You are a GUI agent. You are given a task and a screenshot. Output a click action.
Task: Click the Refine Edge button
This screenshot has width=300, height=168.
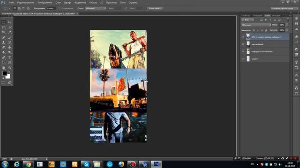(155, 8)
